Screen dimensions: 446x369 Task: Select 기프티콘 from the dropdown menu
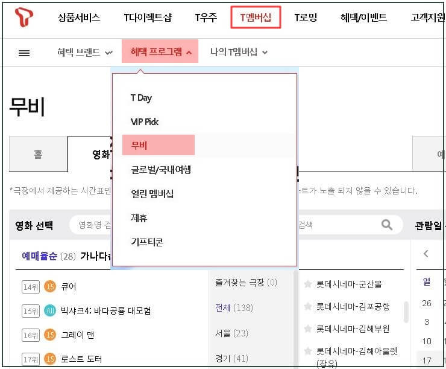coord(147,242)
